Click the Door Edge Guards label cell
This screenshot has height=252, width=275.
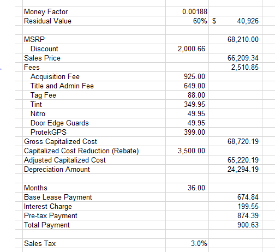click(94, 123)
